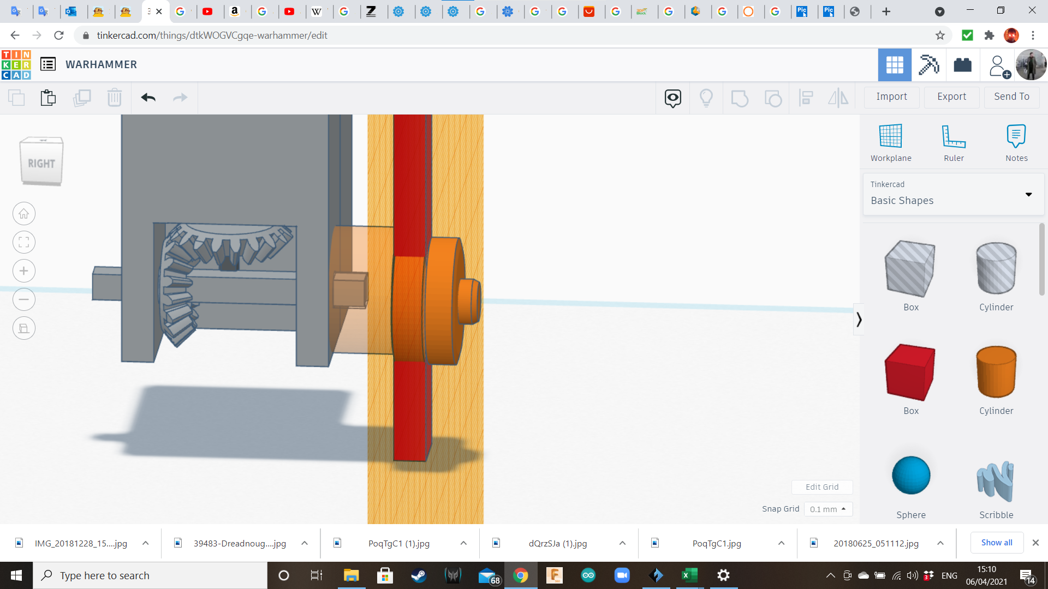The image size is (1048, 589).
Task: Open the Snap Grid 0.1 mm dropdown
Action: point(827,509)
